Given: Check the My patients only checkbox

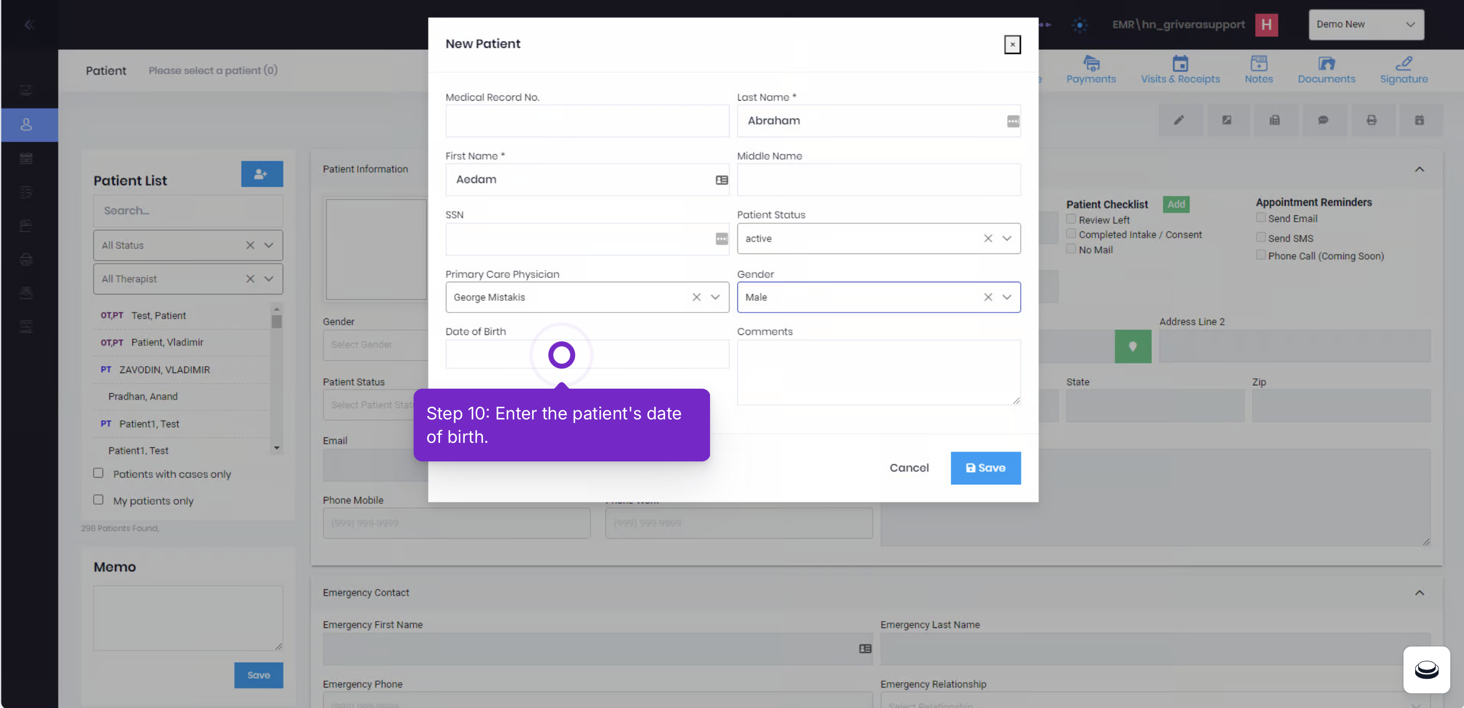Looking at the screenshot, I should pyautogui.click(x=98, y=500).
